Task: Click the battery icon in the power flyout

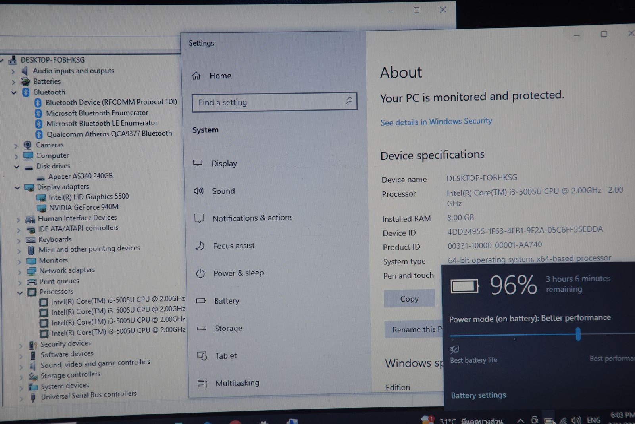Action: tap(465, 286)
